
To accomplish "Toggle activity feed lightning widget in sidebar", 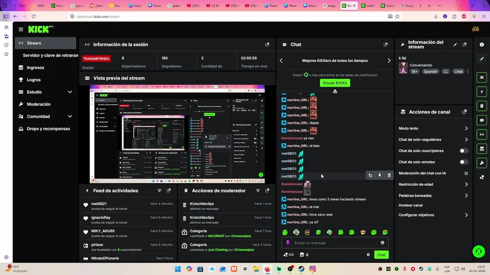I will click(482, 92).
